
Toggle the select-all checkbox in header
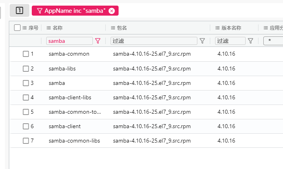tap(17, 28)
